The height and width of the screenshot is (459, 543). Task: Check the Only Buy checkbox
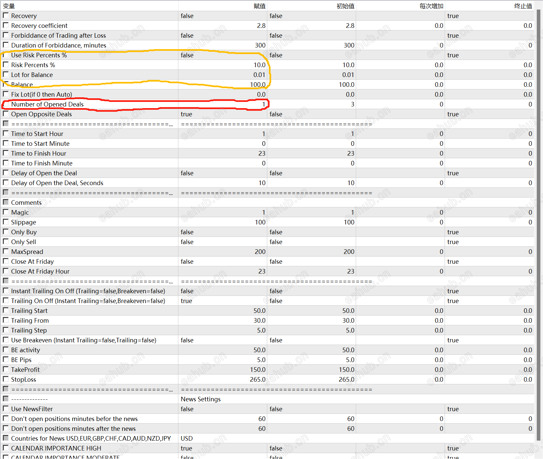point(6,232)
